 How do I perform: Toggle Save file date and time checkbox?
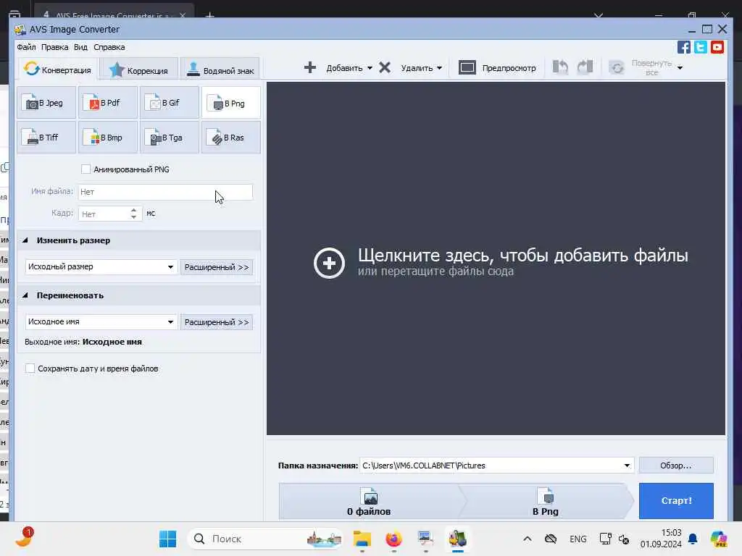coord(30,368)
